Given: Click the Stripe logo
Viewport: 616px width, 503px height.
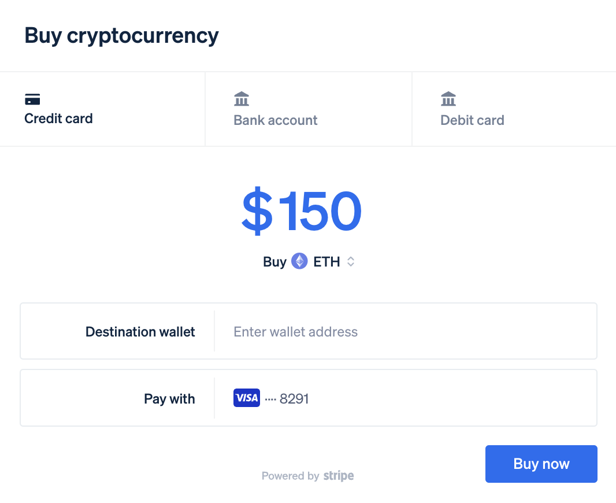Looking at the screenshot, I should click(x=339, y=476).
